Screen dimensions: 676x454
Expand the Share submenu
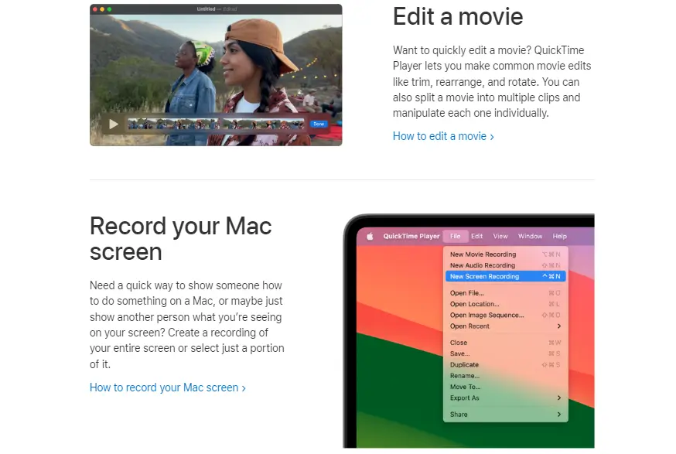pyautogui.click(x=460, y=415)
